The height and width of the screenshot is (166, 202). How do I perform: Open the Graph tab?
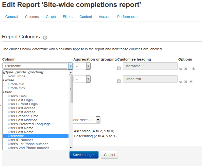point(51,17)
